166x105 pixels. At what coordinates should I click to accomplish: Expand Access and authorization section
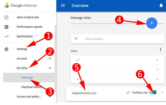tap(50, 96)
